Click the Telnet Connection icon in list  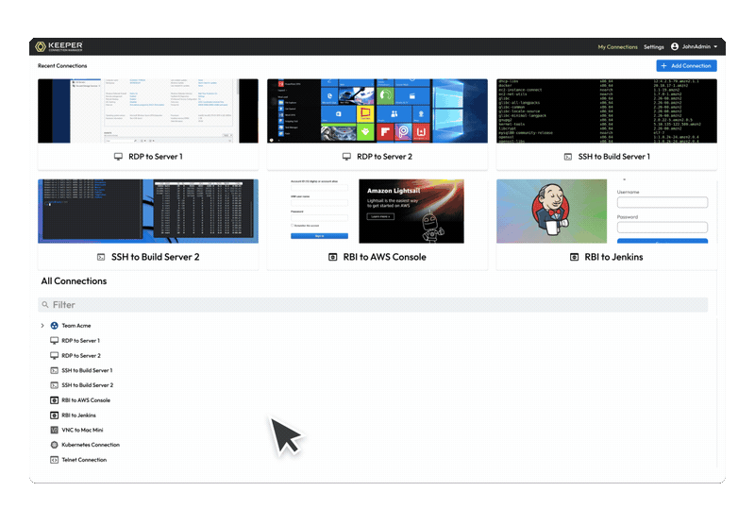tap(55, 460)
